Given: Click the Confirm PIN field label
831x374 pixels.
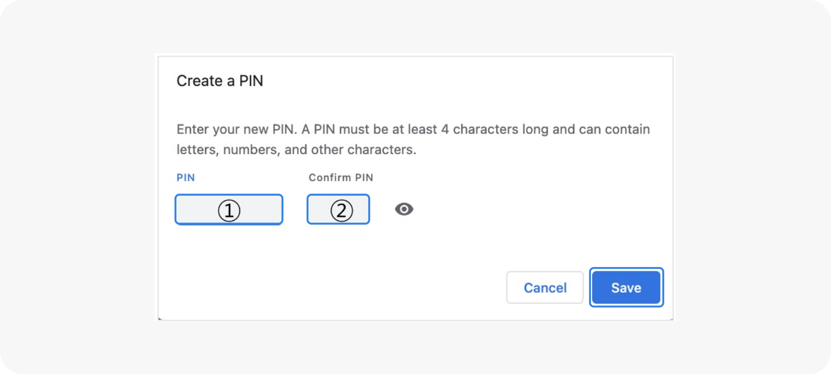Looking at the screenshot, I should pos(341,177).
